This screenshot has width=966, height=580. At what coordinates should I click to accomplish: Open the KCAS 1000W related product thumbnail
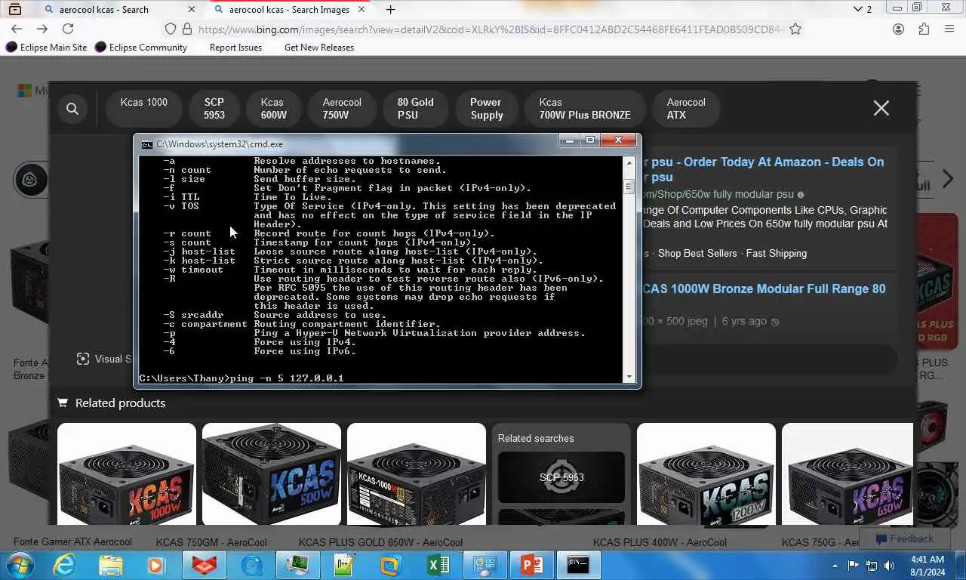point(127,474)
